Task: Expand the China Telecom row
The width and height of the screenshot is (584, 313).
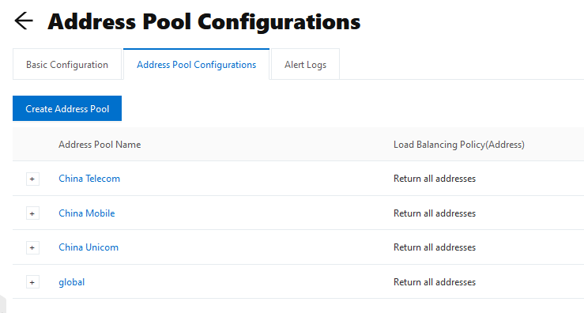Action: (x=32, y=179)
